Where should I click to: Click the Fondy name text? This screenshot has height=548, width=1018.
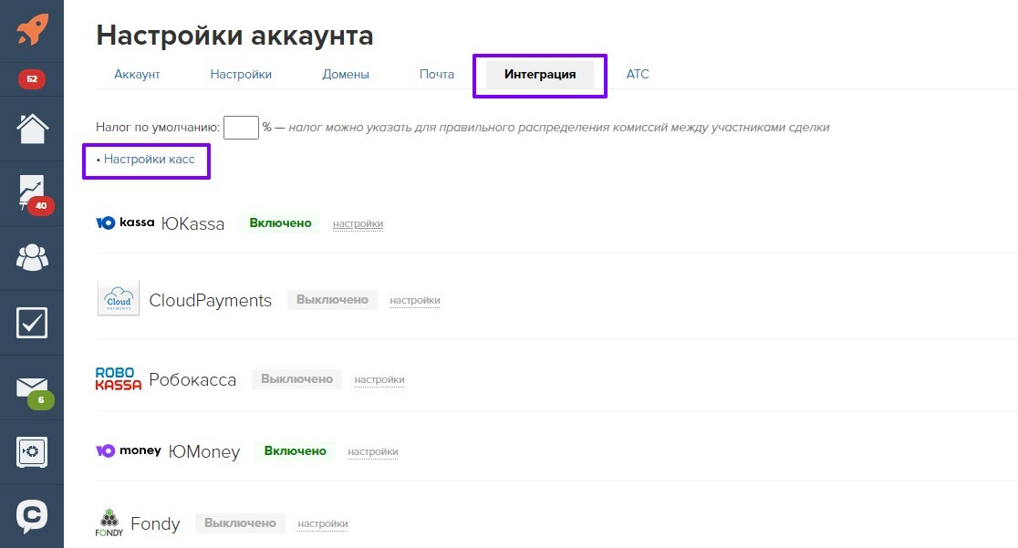[x=155, y=524]
